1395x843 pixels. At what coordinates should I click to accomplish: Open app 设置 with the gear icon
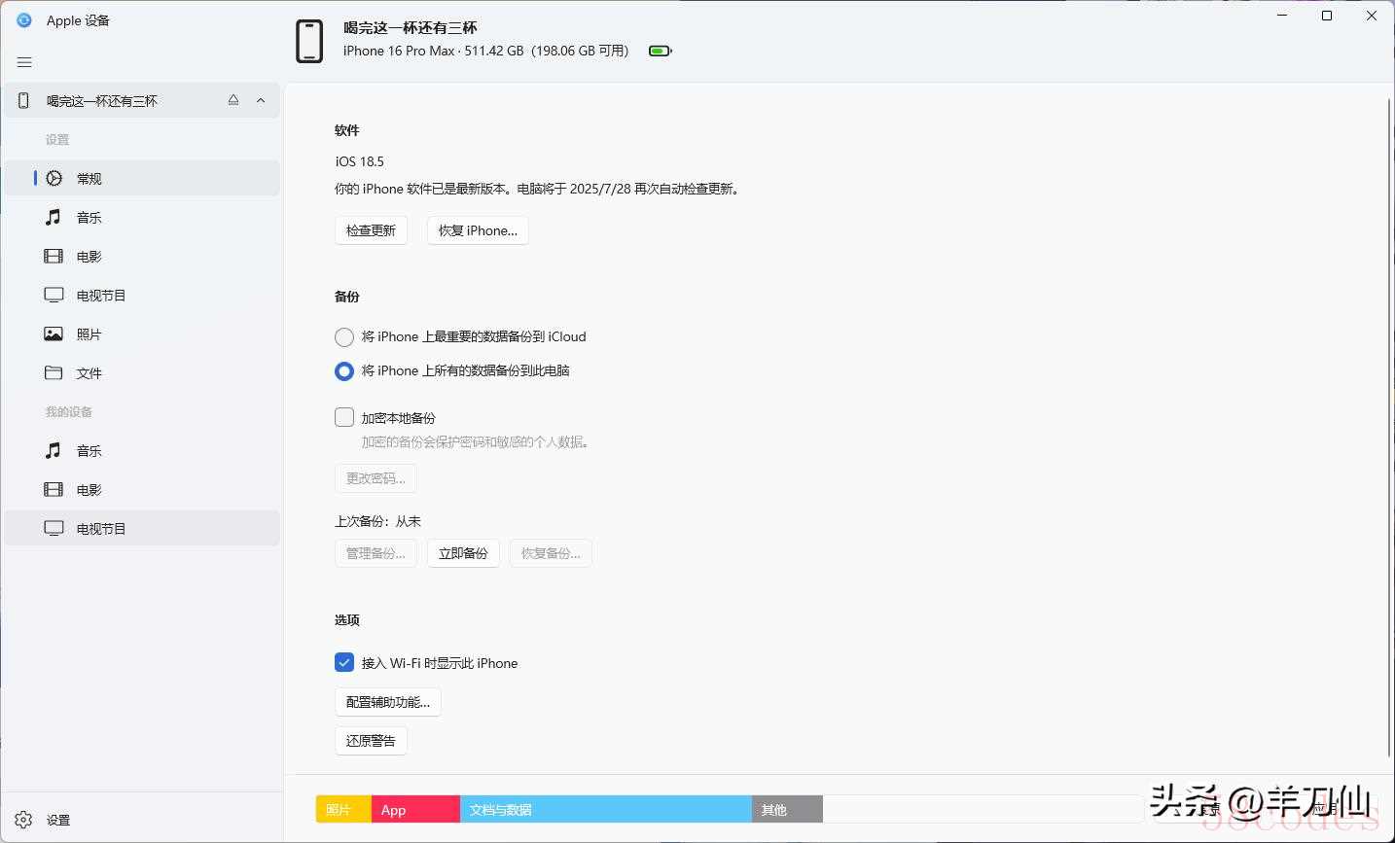tap(142, 820)
